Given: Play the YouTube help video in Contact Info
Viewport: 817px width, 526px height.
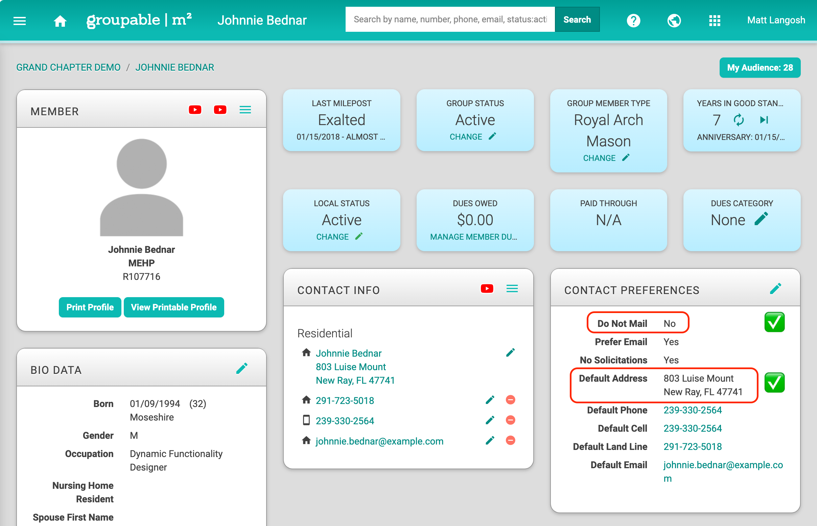Looking at the screenshot, I should [x=487, y=289].
